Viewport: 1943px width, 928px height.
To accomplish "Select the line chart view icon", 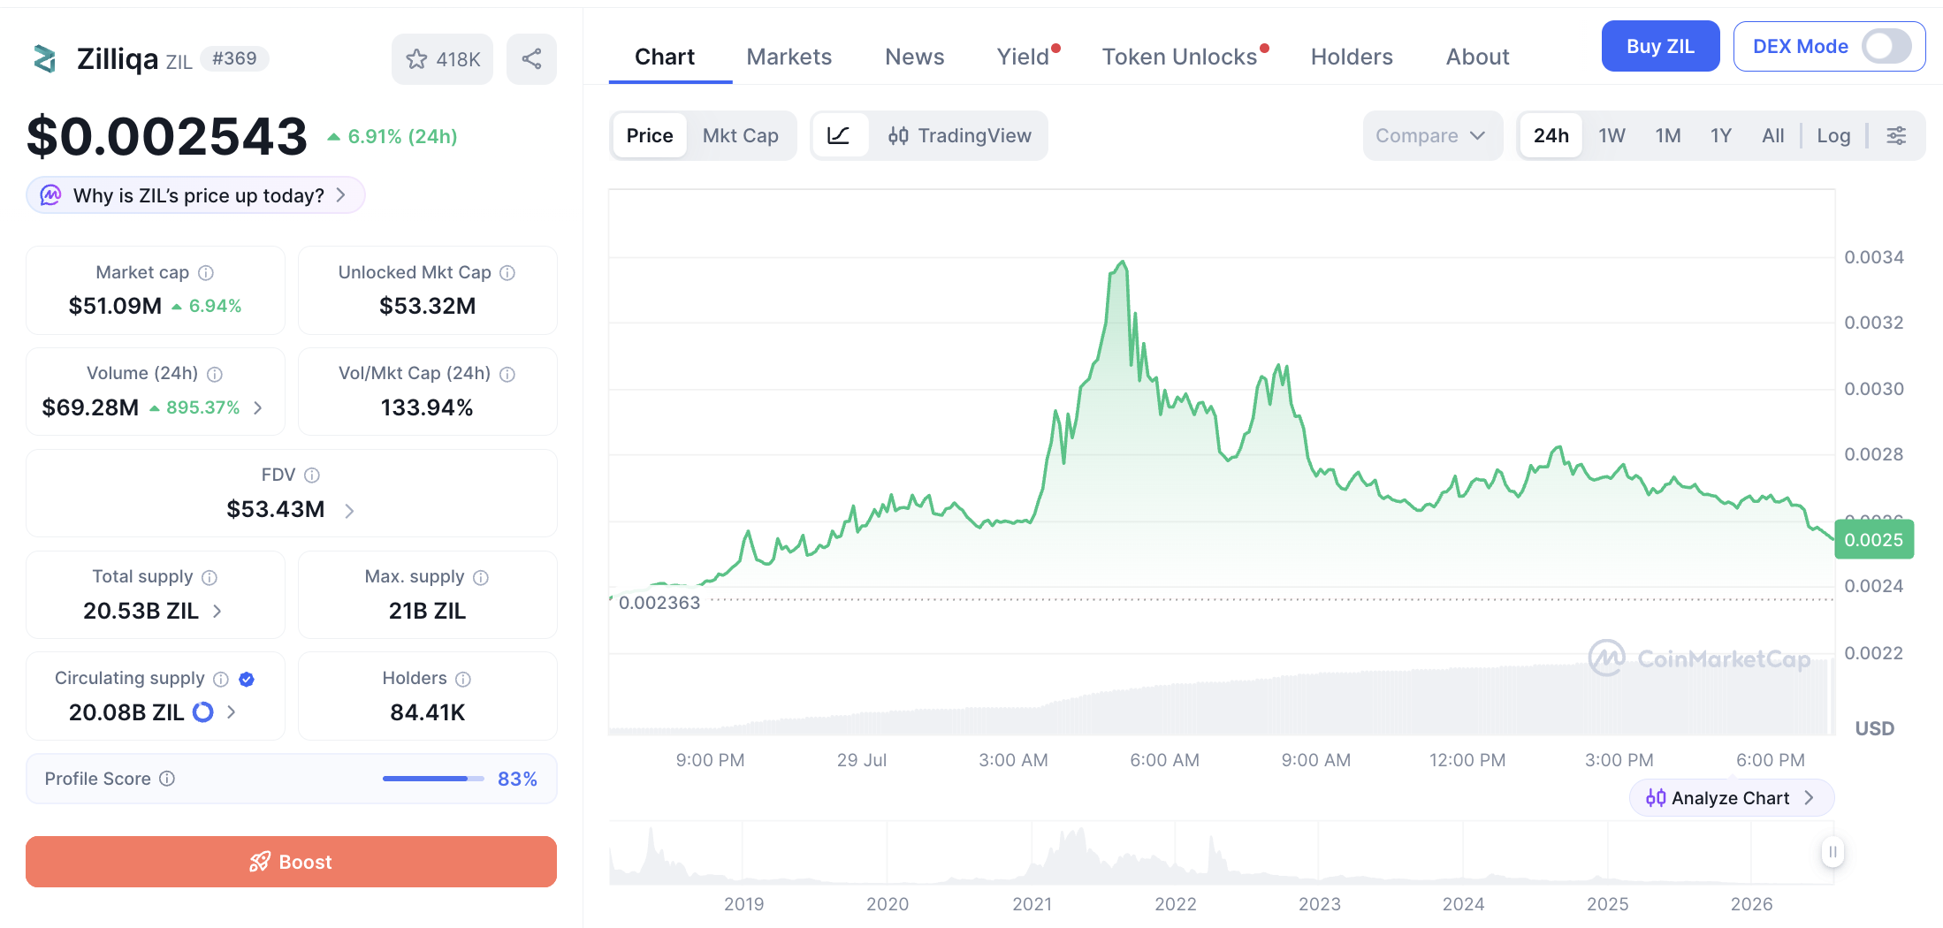I will pyautogui.click(x=838, y=135).
